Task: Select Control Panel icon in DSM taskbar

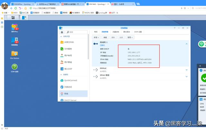Action: pyautogui.click(x=24, y=18)
